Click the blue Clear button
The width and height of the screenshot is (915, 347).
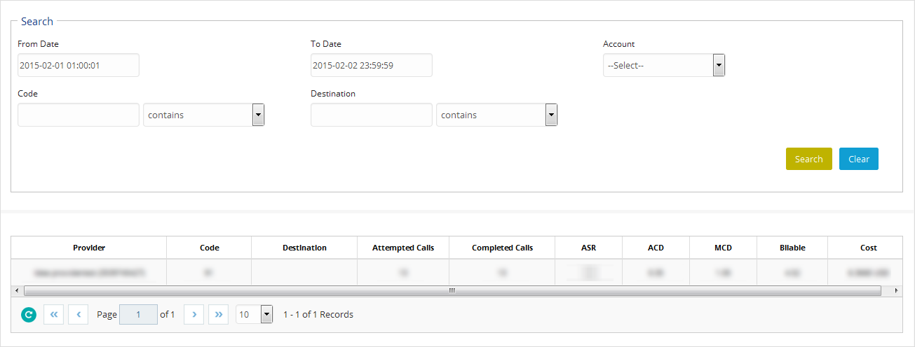point(858,159)
